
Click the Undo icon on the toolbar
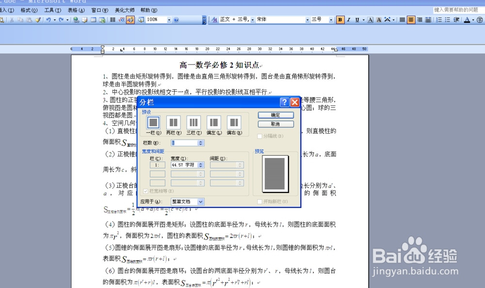[48, 20]
